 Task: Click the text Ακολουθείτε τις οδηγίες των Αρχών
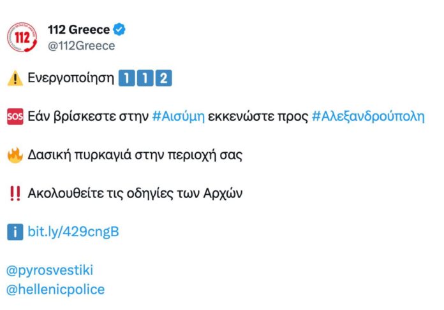(x=135, y=194)
